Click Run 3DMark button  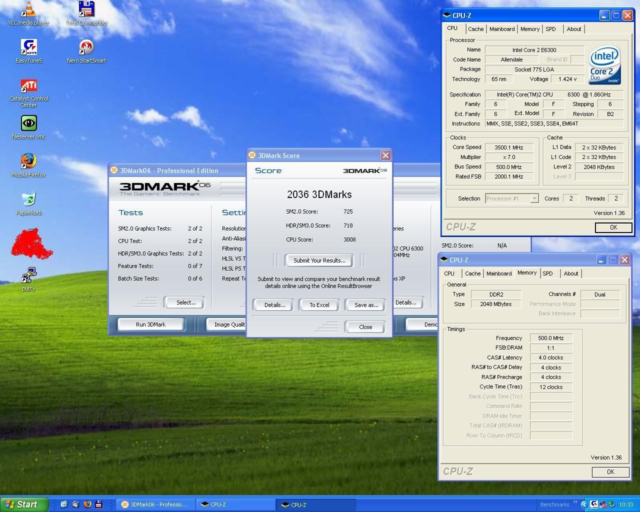(150, 324)
